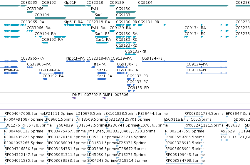The image size is (250, 165).
Task: Select the AT23714.5prime EST label
Action: coord(131,137)
